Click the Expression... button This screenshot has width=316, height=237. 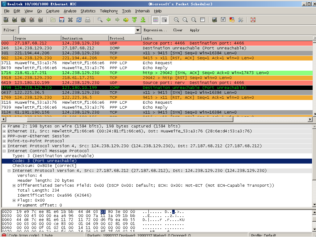pos(155,30)
